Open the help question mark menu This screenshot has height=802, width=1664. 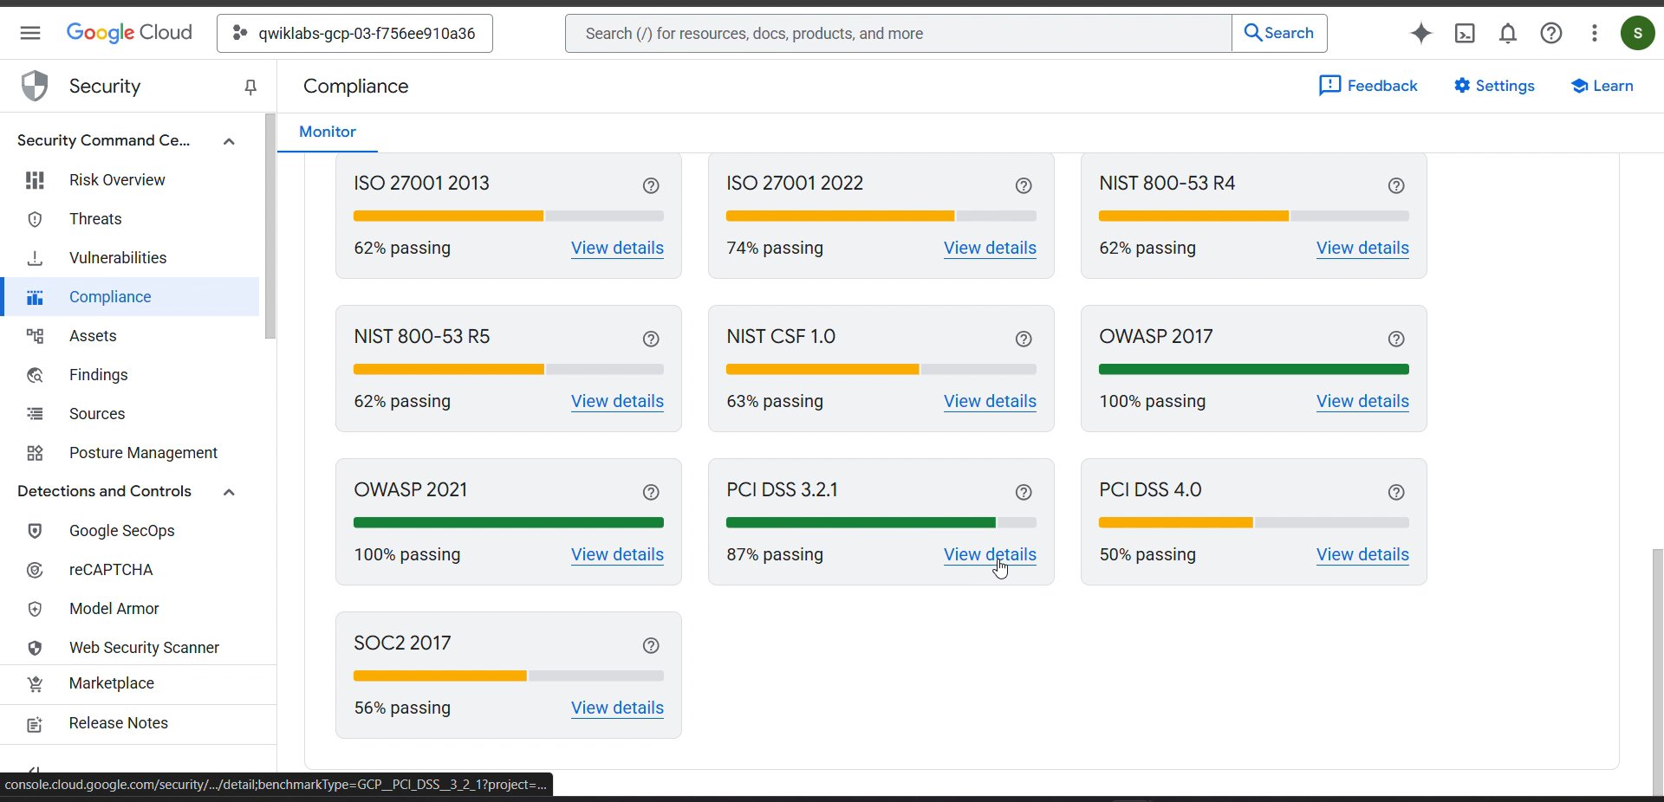(x=1551, y=33)
